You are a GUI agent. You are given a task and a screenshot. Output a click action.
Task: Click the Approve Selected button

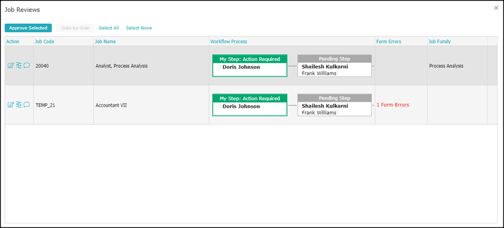pos(28,28)
